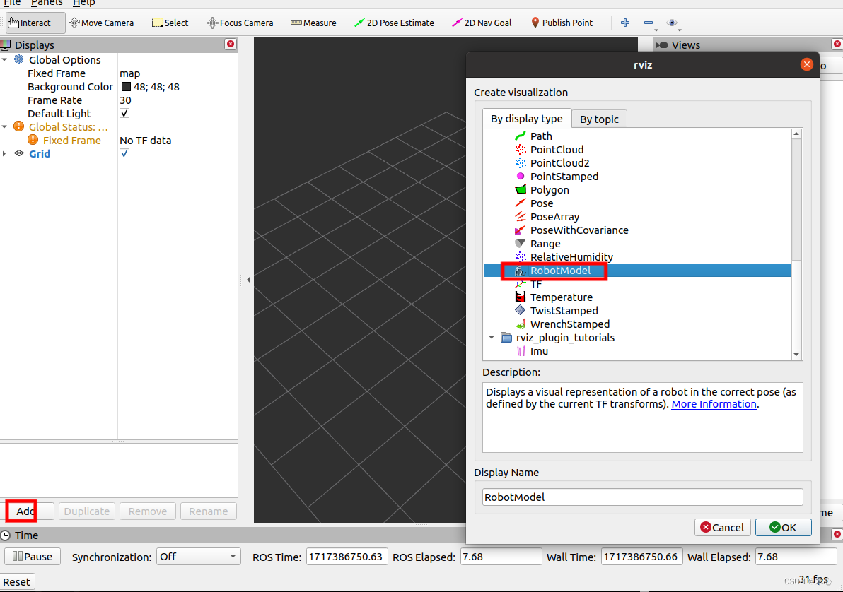Select Imu plugin display type
The width and height of the screenshot is (843, 592).
coord(539,351)
